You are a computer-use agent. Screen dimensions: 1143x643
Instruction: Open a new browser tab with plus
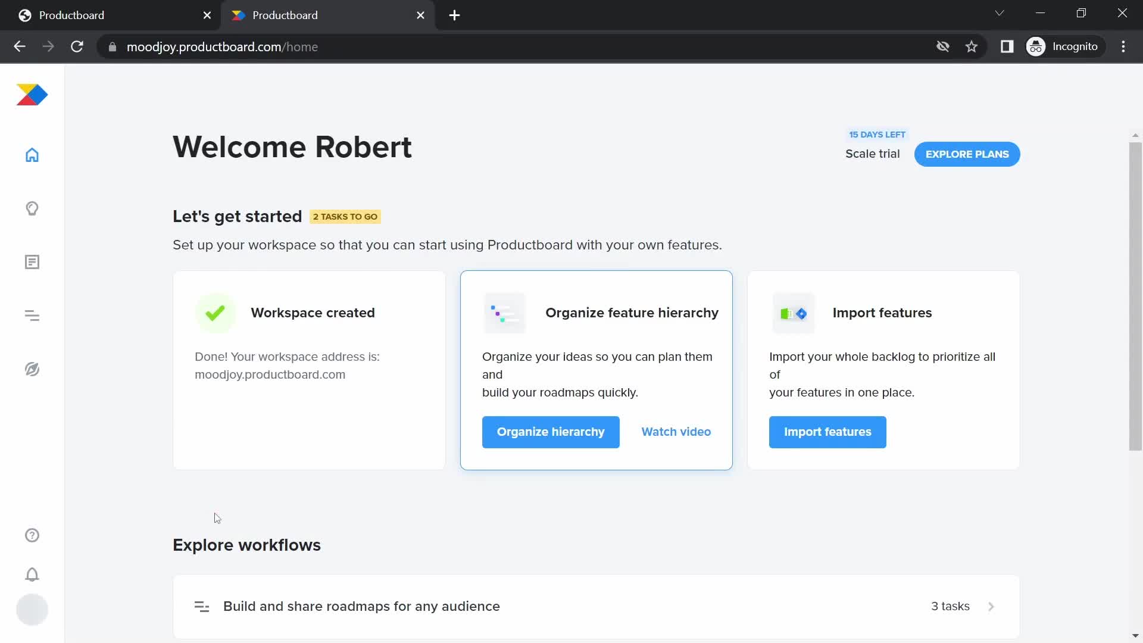(x=454, y=15)
